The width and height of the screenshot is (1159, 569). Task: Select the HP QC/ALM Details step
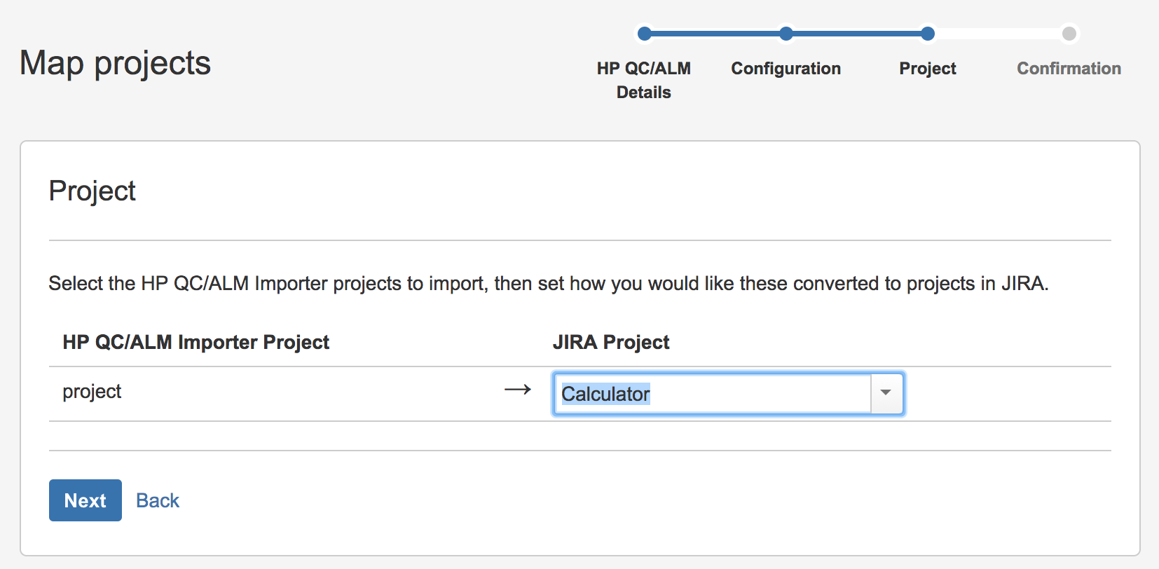(644, 80)
